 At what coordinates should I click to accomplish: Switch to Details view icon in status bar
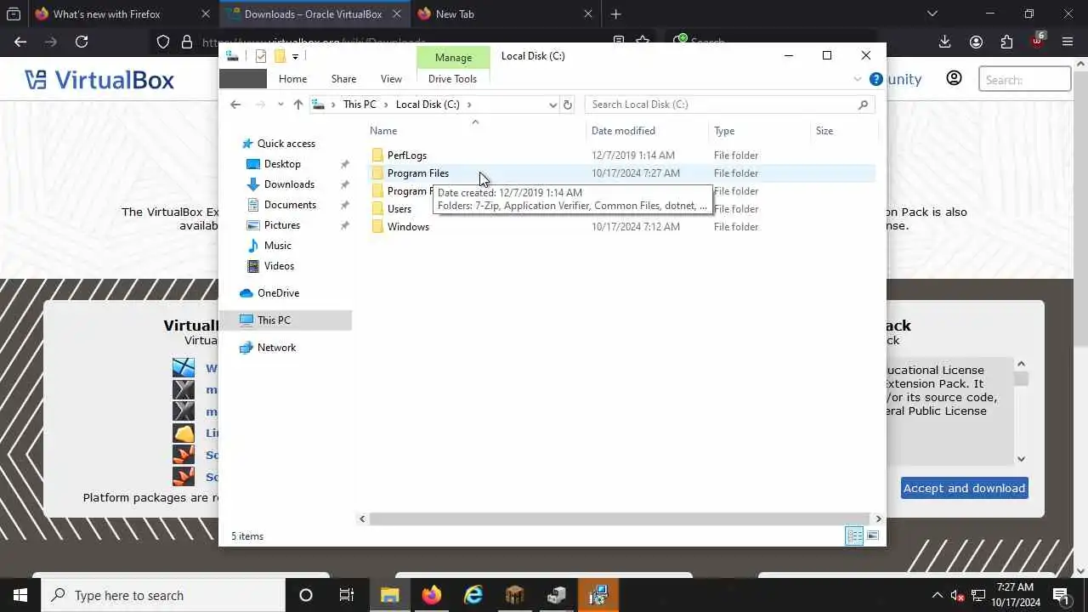pos(854,535)
